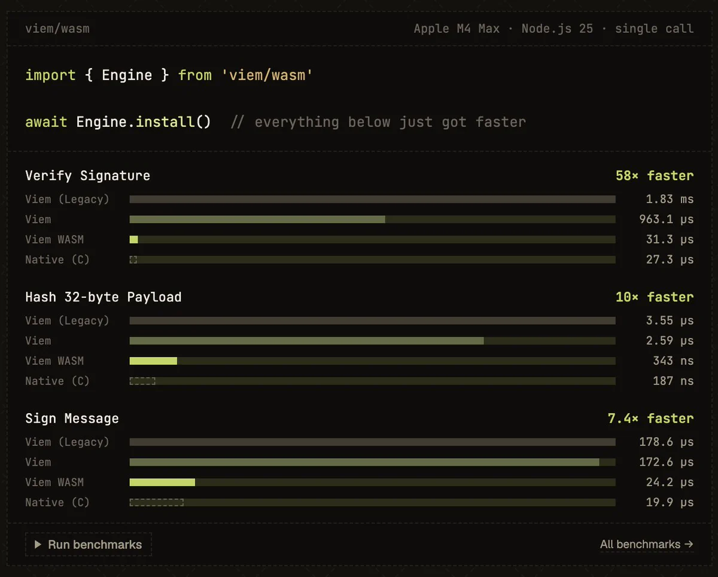718x577 pixels.
Task: Select the Hash 32-byte Payload heading
Action: pyautogui.click(x=104, y=297)
